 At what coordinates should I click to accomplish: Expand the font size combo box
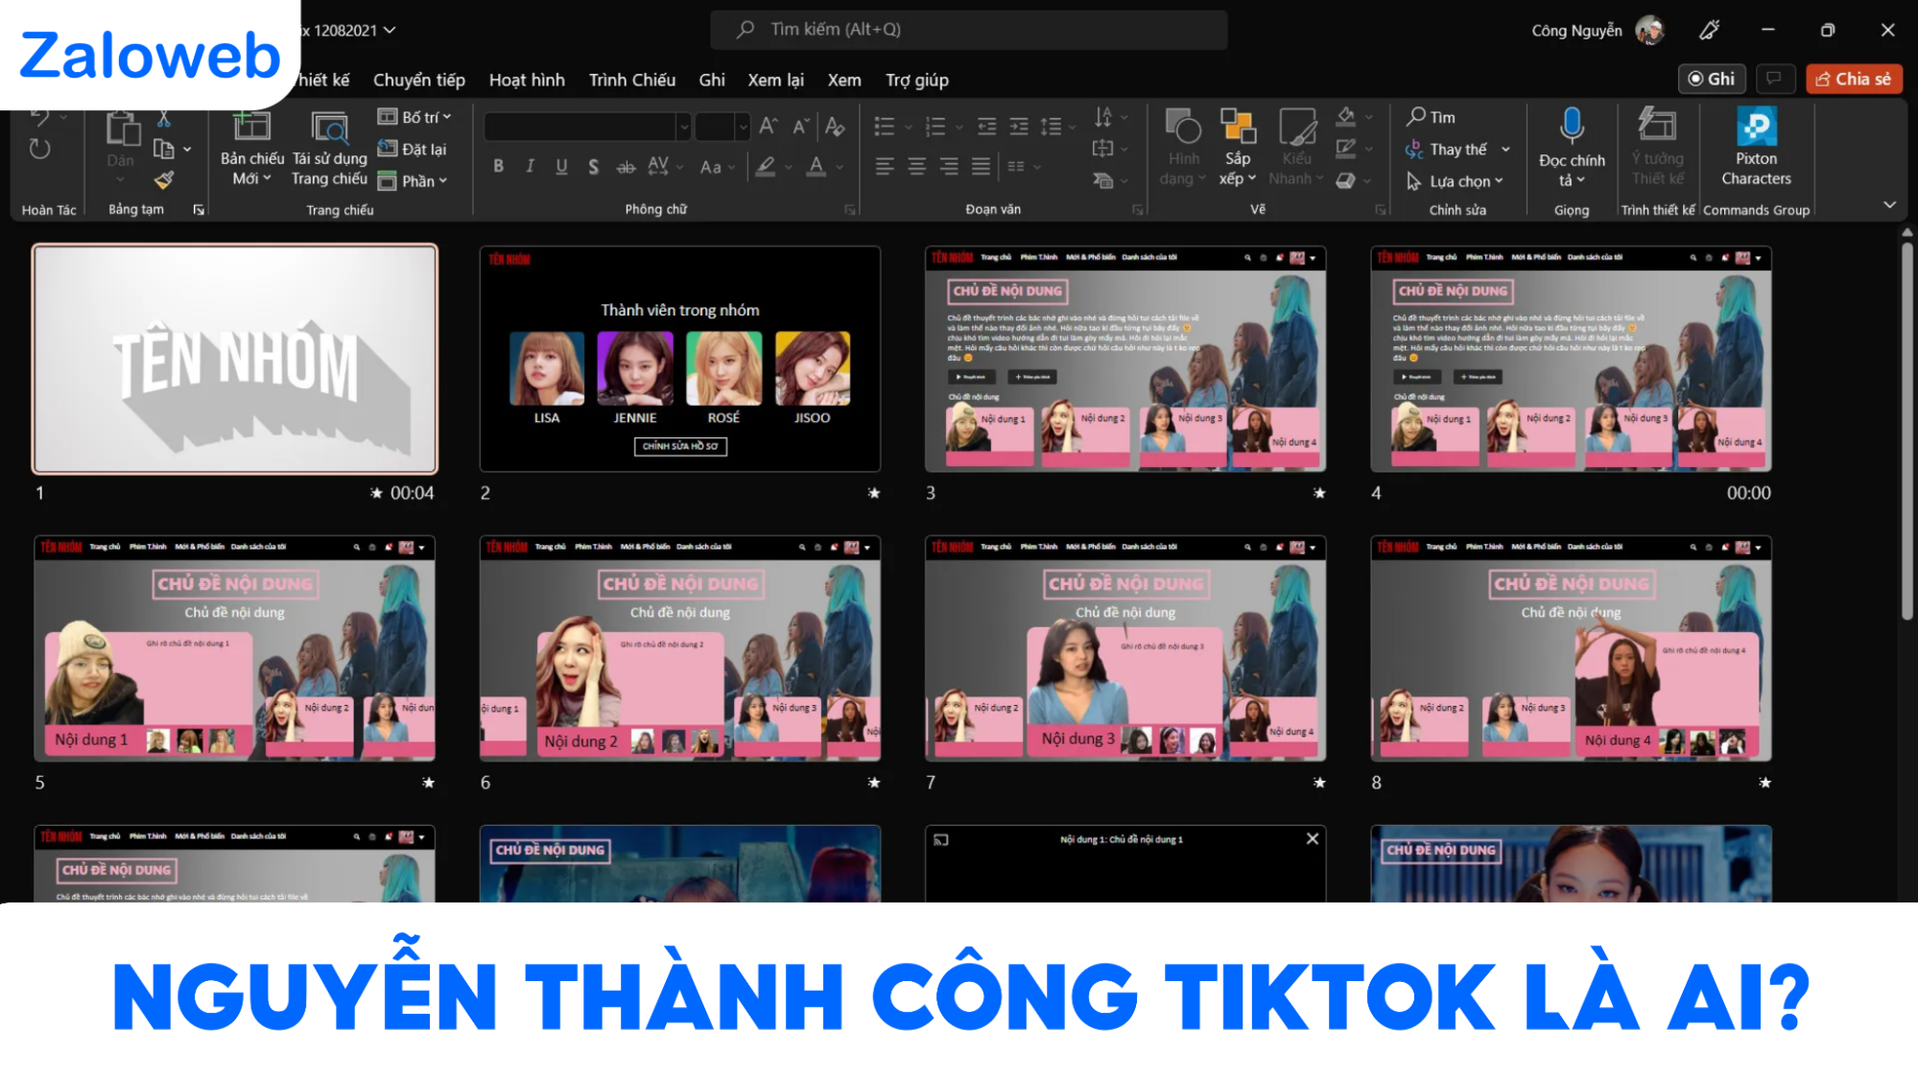743,126
